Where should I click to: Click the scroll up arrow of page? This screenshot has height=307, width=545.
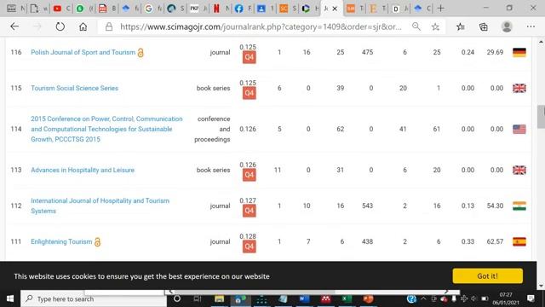[x=541, y=42]
